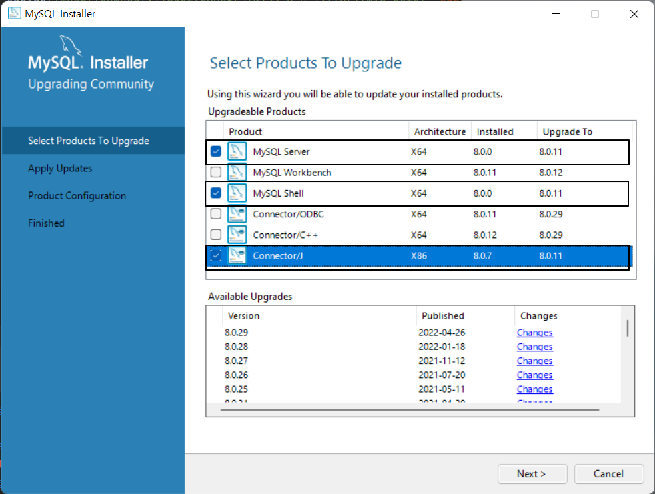Jump to the Finished step
The width and height of the screenshot is (655, 494).
click(x=46, y=223)
